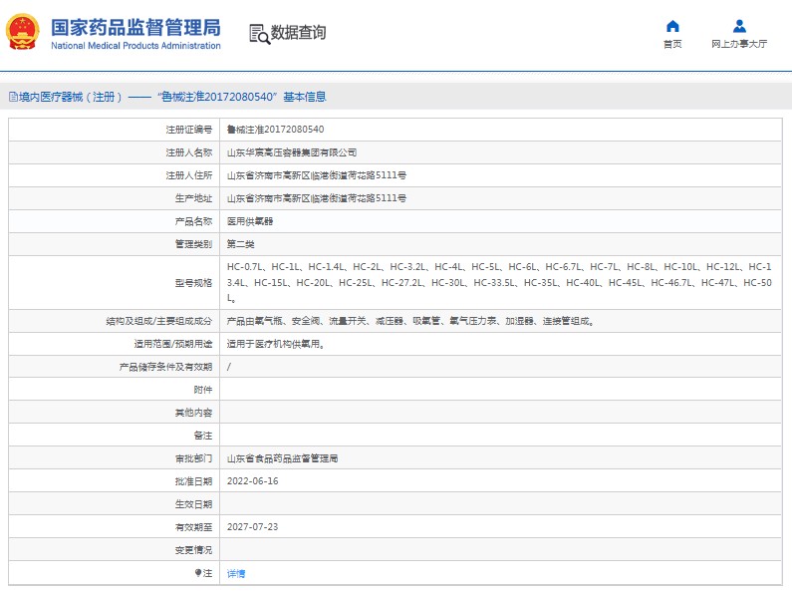Click the 生效日期 label
The width and height of the screenshot is (792, 591).
pos(193,504)
